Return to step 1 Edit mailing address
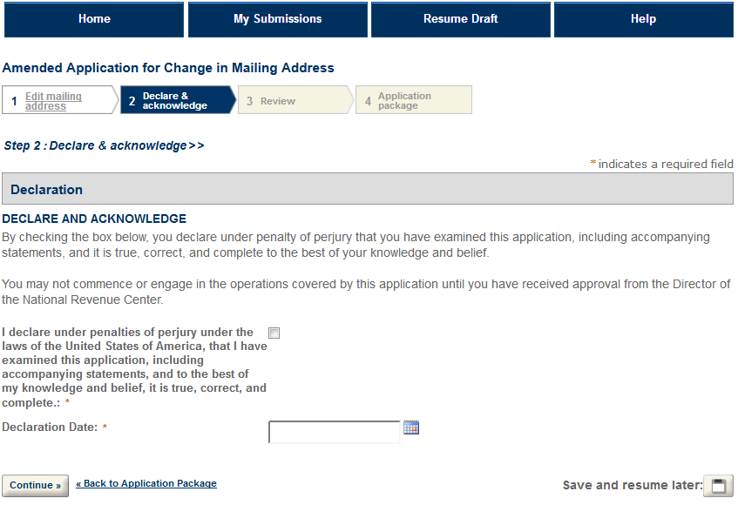738x505 pixels. 53,101
